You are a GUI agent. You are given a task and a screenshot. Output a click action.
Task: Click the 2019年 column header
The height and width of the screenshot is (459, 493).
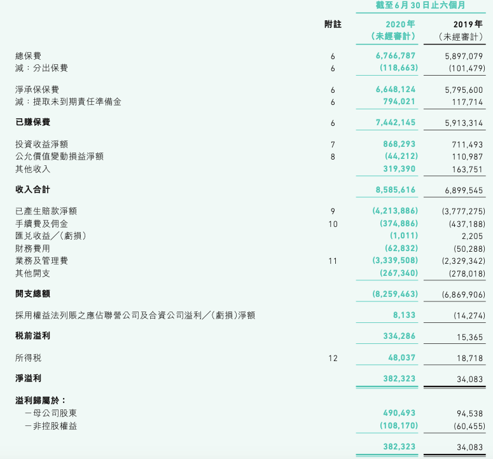click(468, 24)
